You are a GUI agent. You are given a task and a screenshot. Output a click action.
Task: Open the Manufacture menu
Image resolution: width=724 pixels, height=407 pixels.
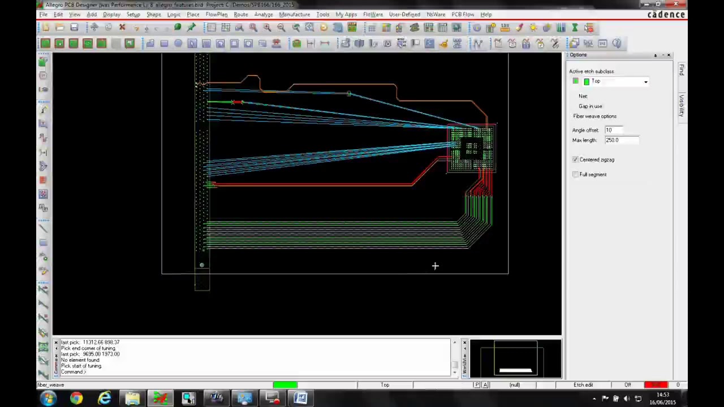294,15
